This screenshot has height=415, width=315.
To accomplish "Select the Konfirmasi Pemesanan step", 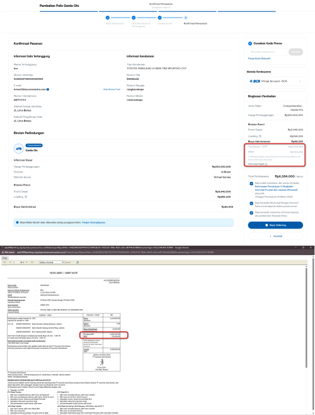I will point(186,18).
